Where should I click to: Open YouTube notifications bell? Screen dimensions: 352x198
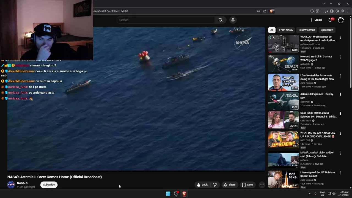click(331, 20)
